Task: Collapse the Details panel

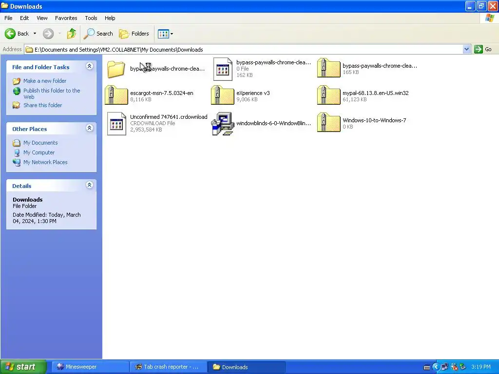Action: click(90, 185)
